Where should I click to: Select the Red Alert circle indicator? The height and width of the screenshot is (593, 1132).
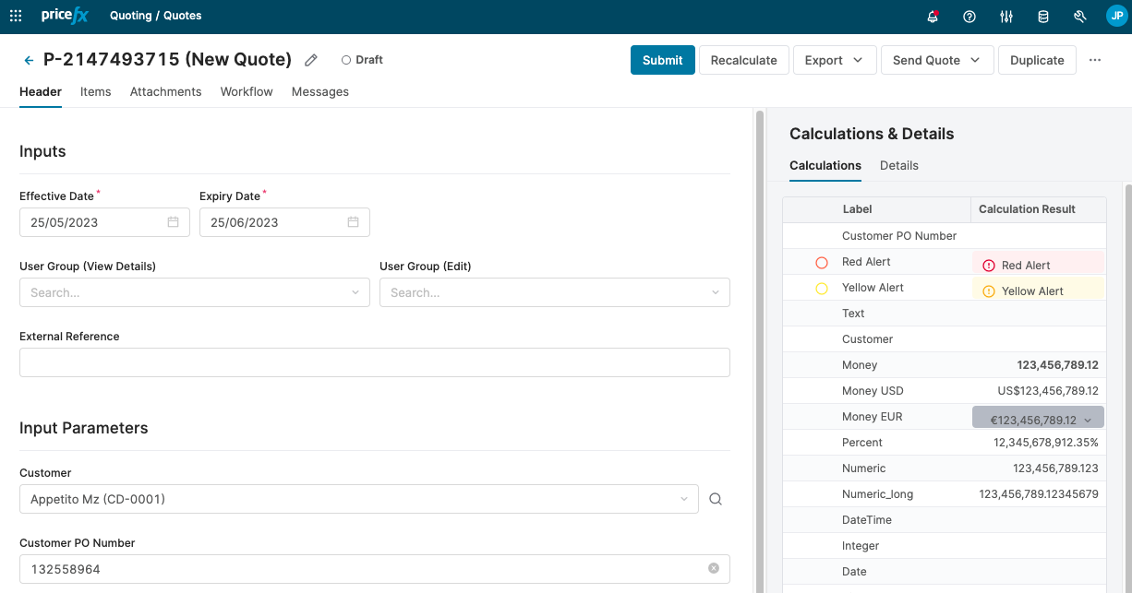click(x=822, y=263)
